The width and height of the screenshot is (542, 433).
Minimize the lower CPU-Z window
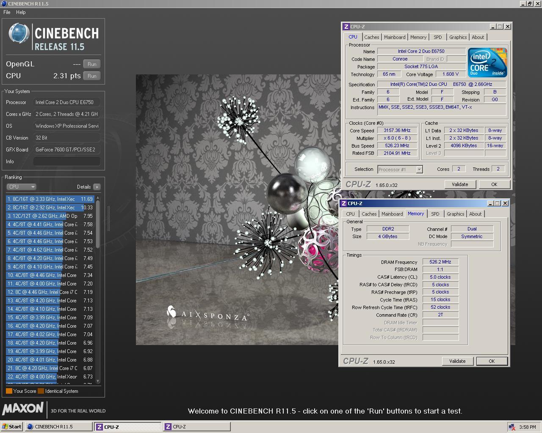pyautogui.click(x=491, y=203)
